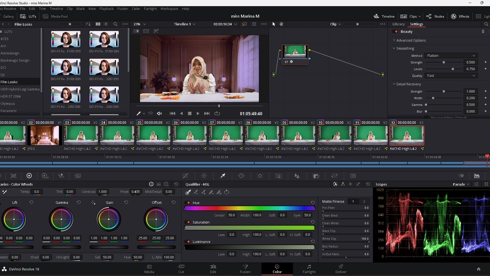Select Matte Finesse page 2
This screenshot has height=276, width=490.
coord(364,201)
